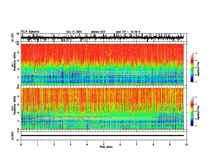Click time axis tick label "6"

(120, 145)
